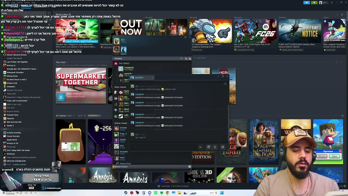
Task: Open the Idan friend entry
Action: coord(120,146)
